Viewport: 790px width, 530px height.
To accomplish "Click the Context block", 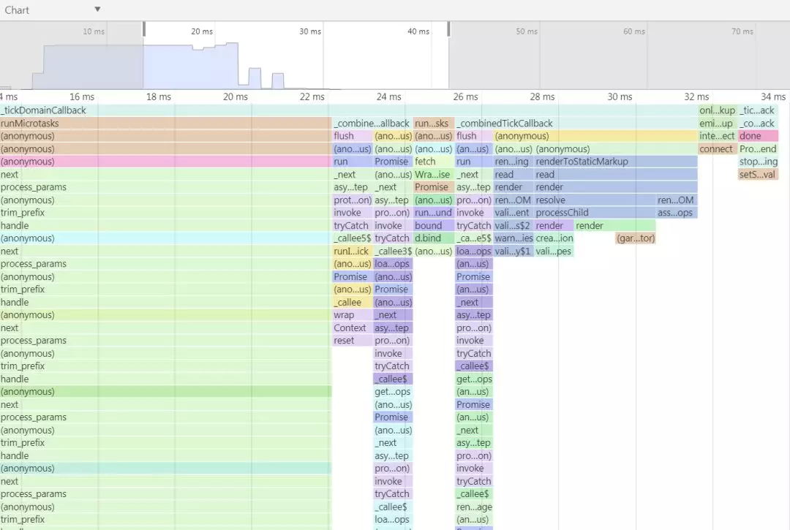I will 352,328.
